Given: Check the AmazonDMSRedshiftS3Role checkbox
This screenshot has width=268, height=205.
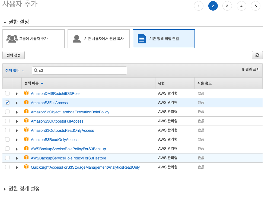Looking at the screenshot, I should pyautogui.click(x=7, y=93).
